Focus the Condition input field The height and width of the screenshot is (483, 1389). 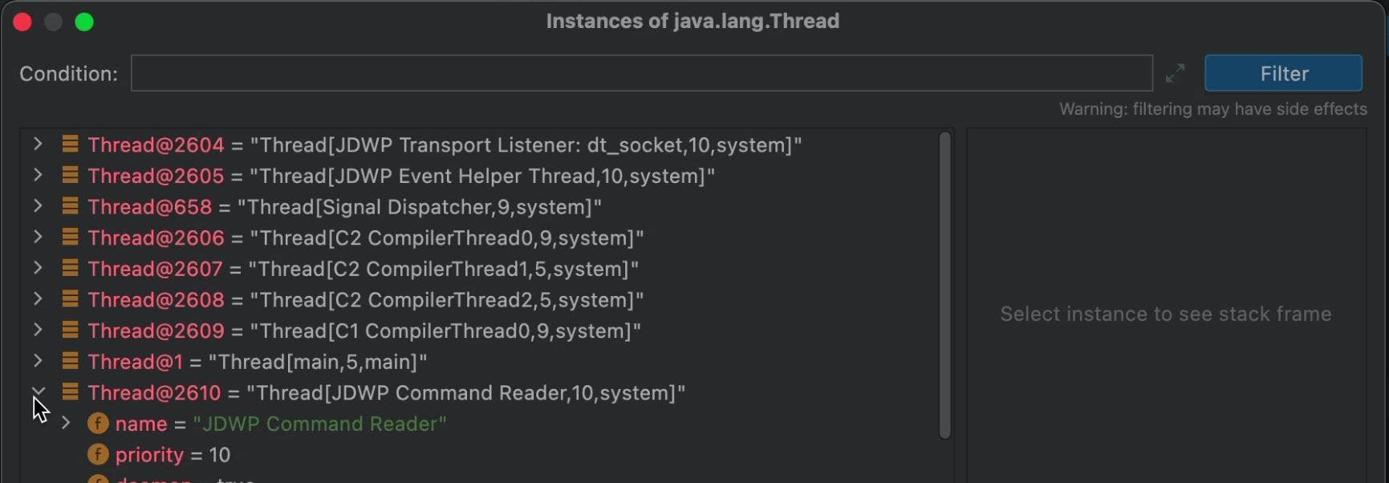(x=641, y=73)
